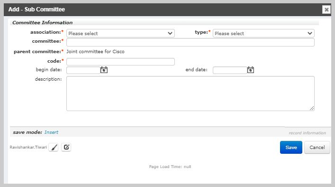The height and width of the screenshot is (187, 335).
Task: Focus the code text field
Action: (120, 62)
